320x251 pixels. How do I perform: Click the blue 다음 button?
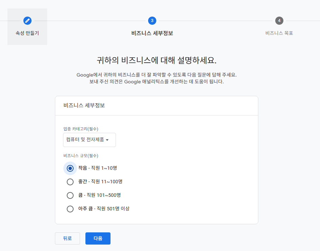click(98, 238)
